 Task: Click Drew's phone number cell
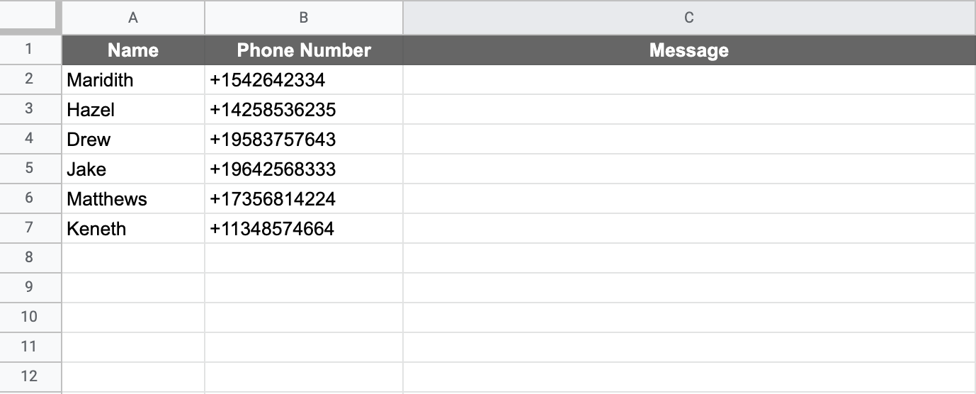(304, 140)
